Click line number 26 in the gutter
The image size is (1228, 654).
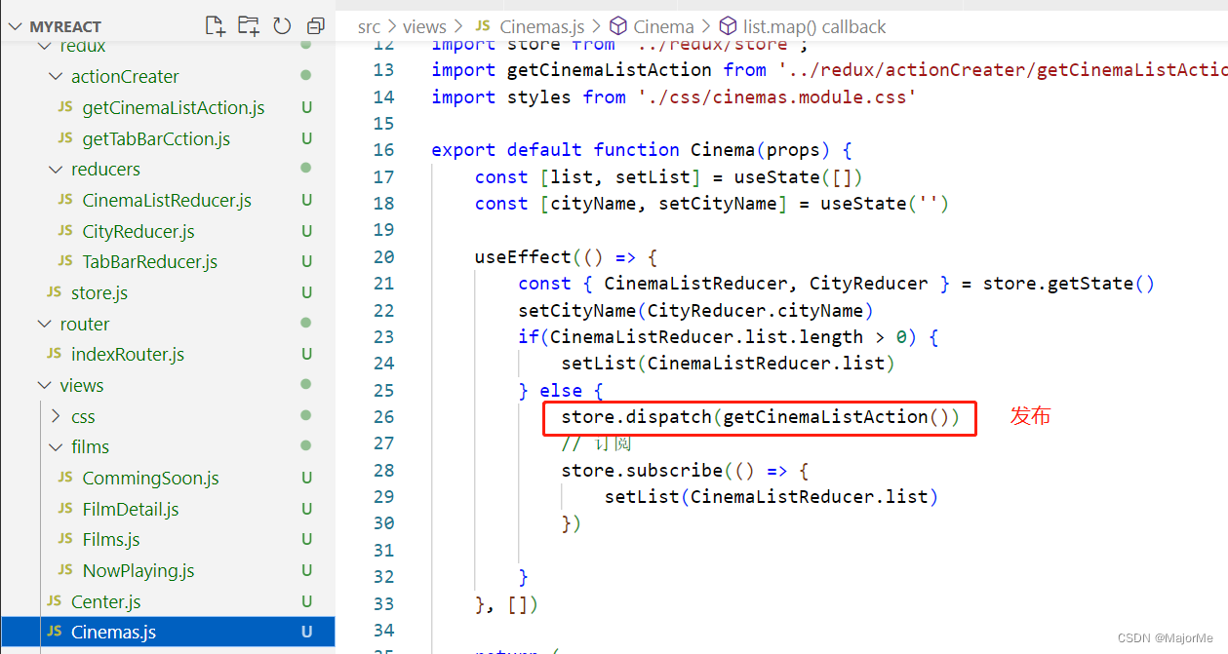[x=383, y=417]
